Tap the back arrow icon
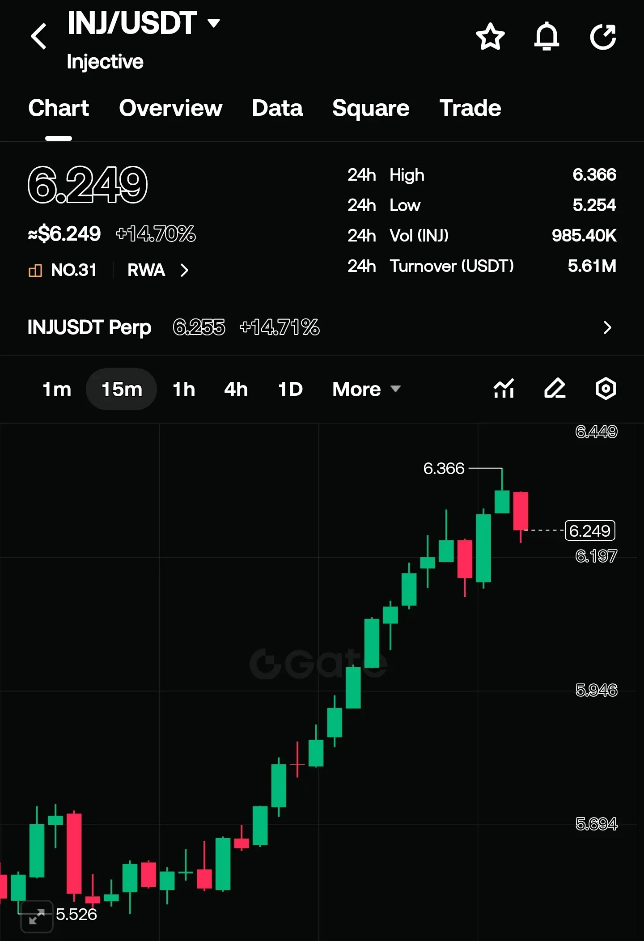 (39, 36)
